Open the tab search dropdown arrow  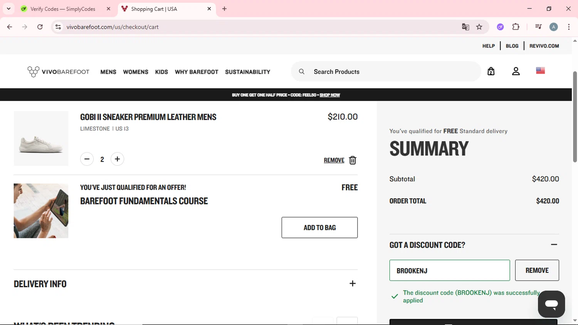click(x=8, y=9)
